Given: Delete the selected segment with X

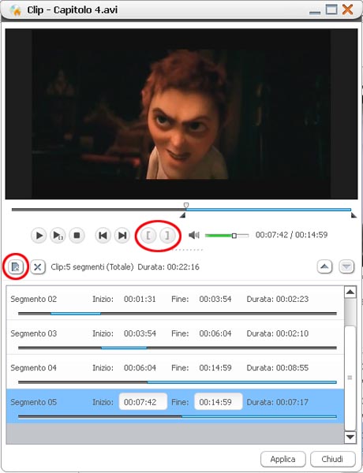Looking at the screenshot, I should 38,267.
